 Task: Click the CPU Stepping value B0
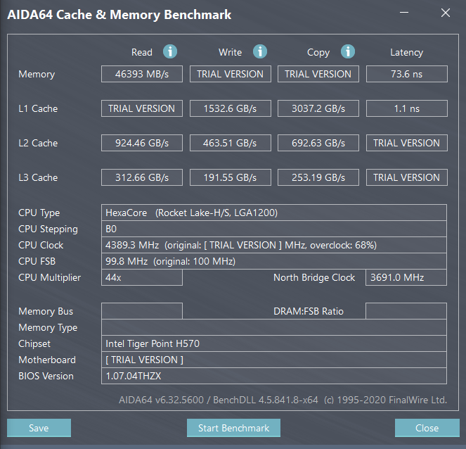tap(274, 229)
